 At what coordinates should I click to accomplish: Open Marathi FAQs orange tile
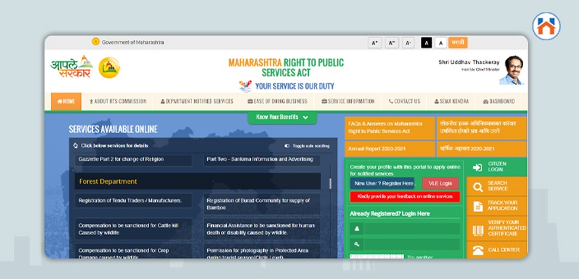(481, 128)
